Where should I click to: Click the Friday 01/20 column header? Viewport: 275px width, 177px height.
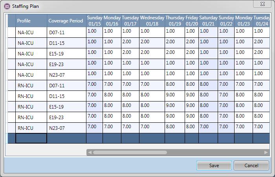tap(192, 21)
